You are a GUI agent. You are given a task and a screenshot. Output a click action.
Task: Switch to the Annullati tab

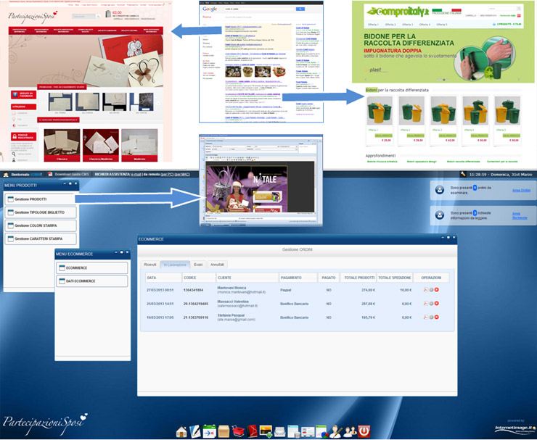[217, 265]
